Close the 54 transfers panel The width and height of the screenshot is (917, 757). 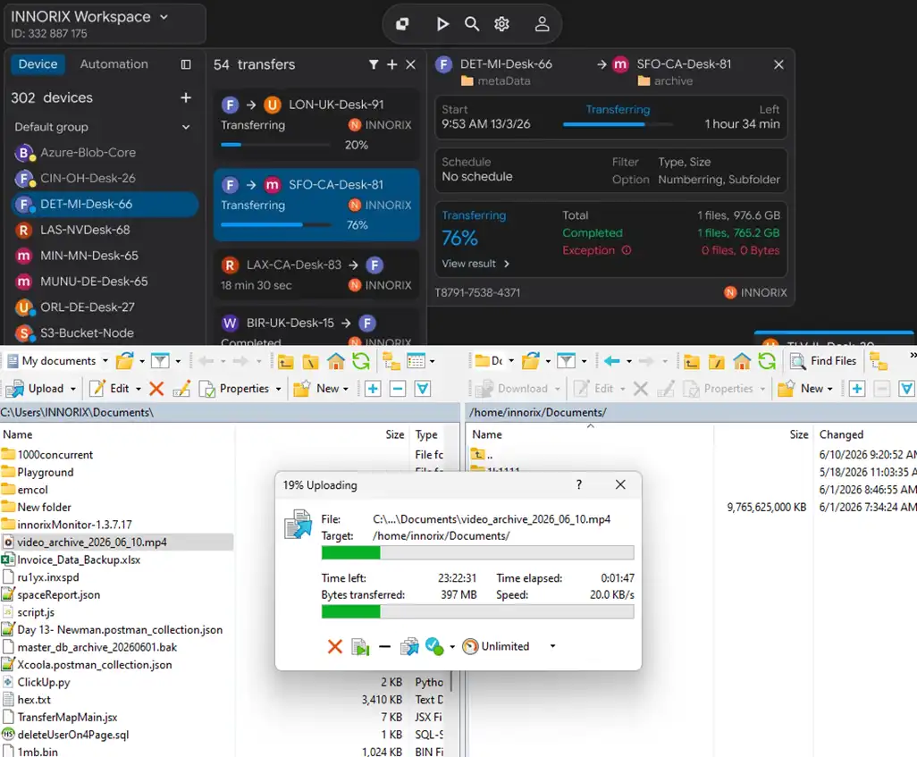click(410, 64)
